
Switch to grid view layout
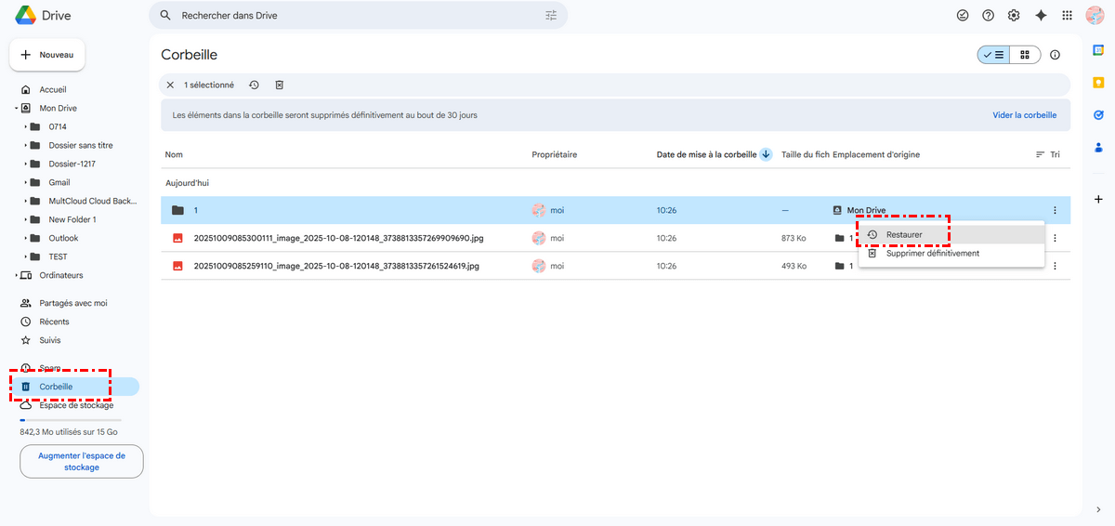point(1025,55)
